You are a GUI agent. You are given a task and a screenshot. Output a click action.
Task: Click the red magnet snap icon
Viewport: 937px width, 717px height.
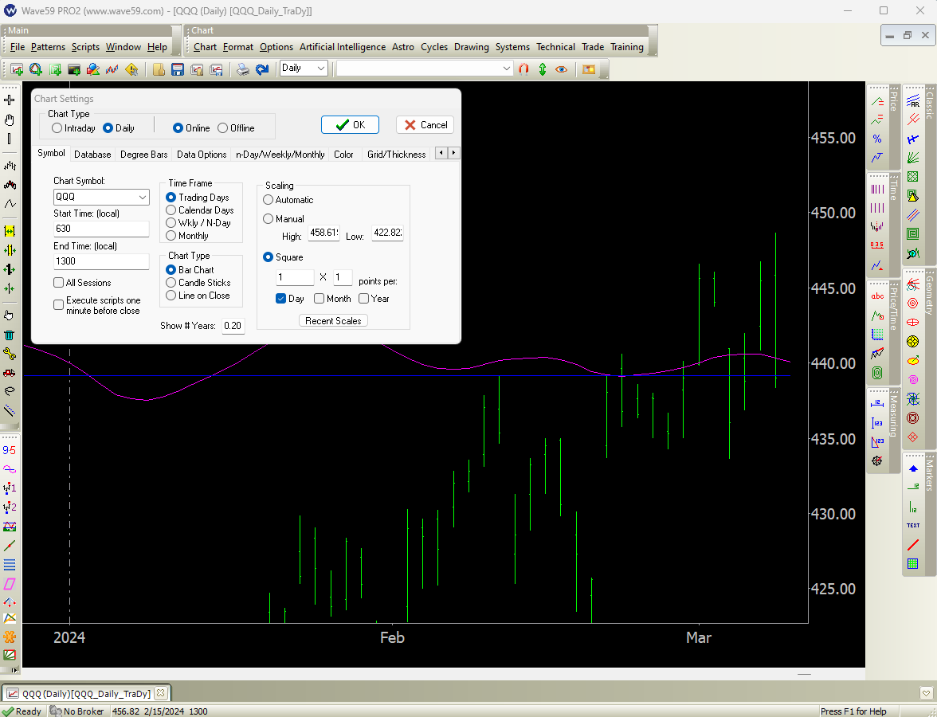(523, 69)
